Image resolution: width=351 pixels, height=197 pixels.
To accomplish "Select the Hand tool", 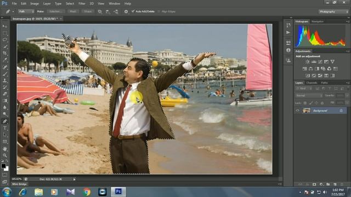I will pyautogui.click(x=5, y=149).
